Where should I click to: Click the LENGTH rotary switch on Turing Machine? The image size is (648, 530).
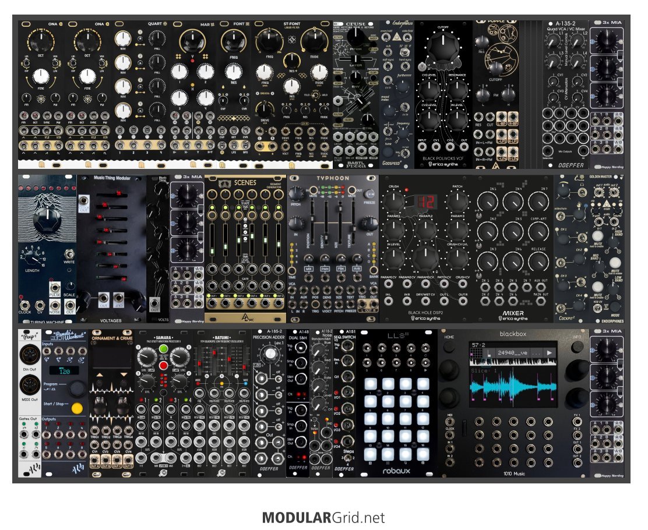31,258
